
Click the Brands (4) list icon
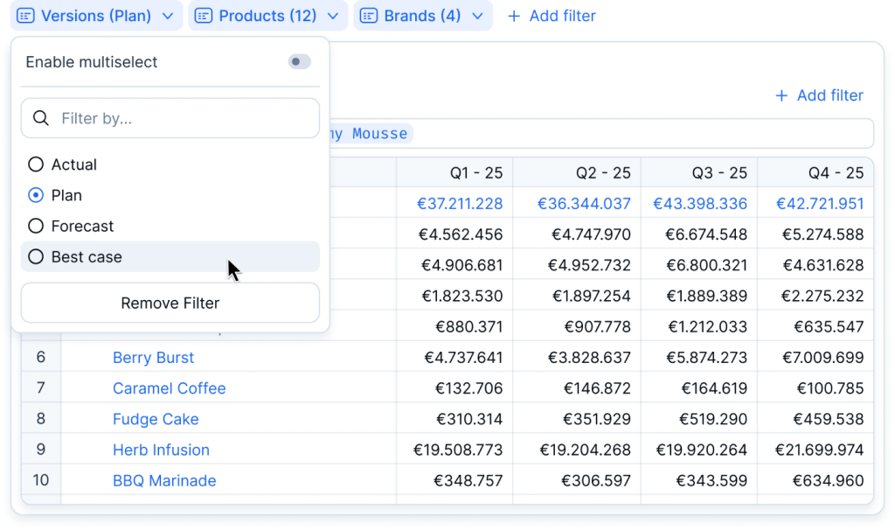(369, 16)
